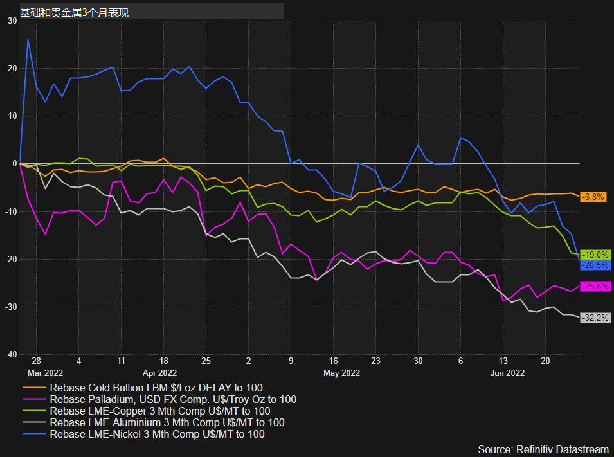Click the y-axis value 0

point(15,164)
